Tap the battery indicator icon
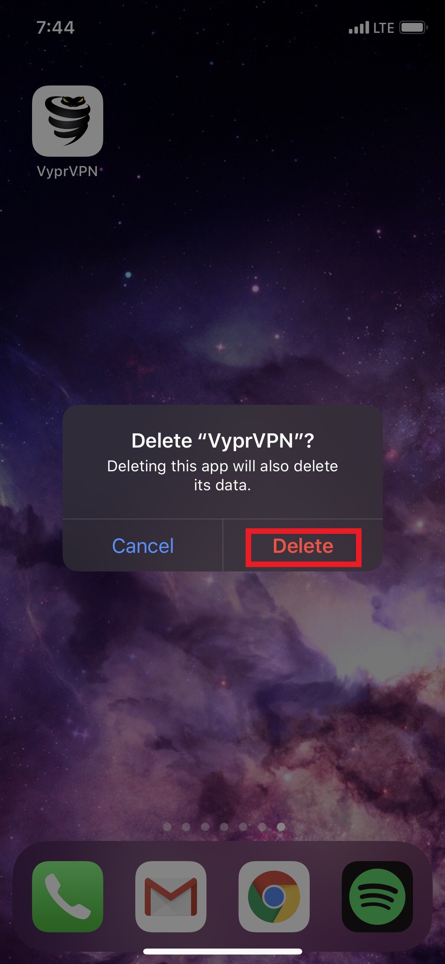The height and width of the screenshot is (964, 445). point(413,28)
